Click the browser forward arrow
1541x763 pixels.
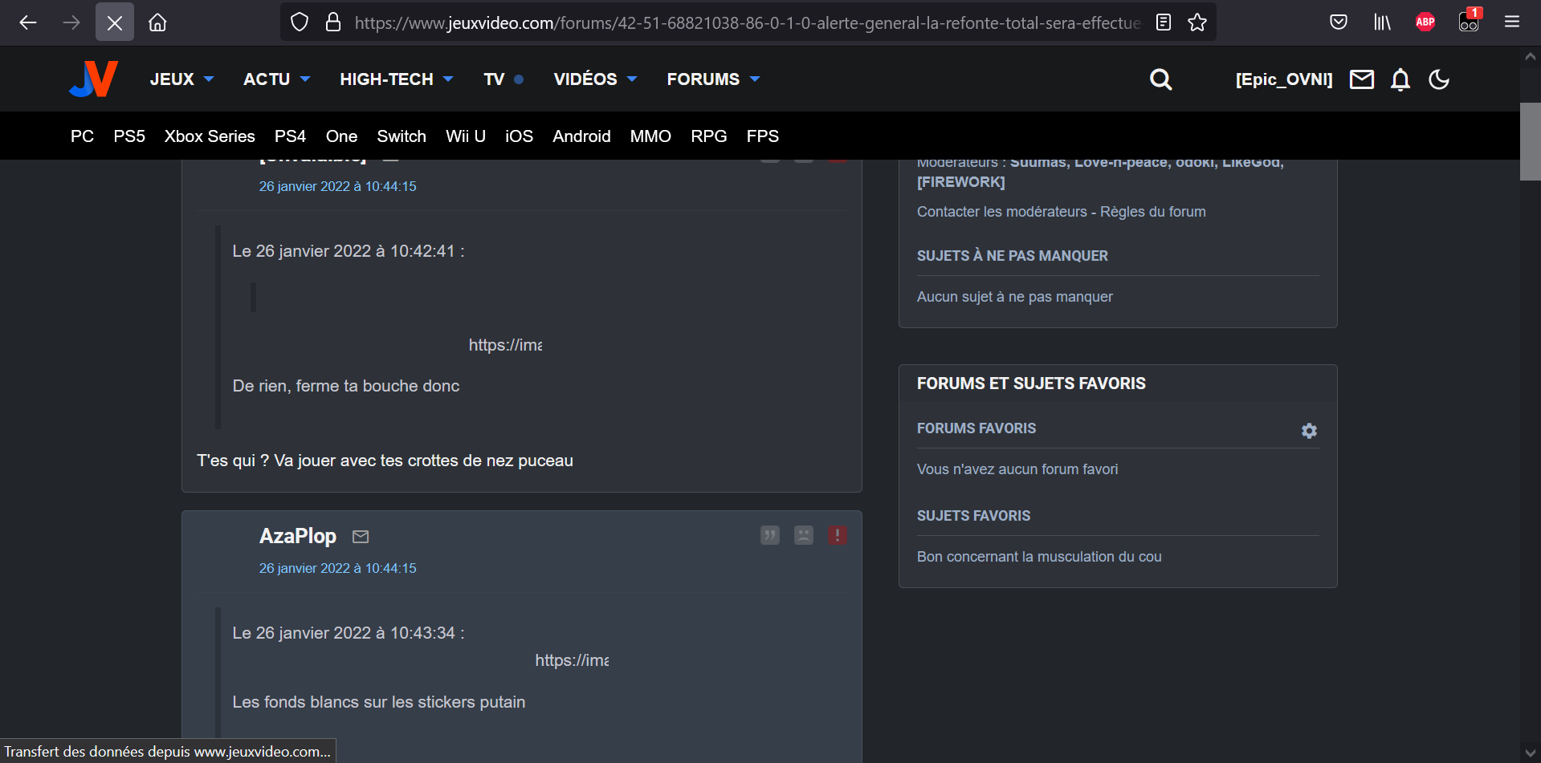point(71,22)
